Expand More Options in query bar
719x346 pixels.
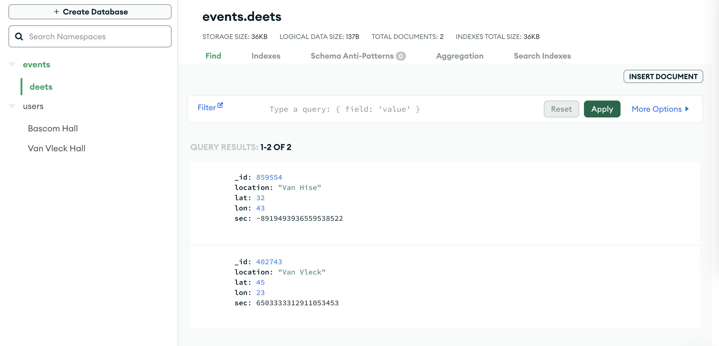click(656, 109)
